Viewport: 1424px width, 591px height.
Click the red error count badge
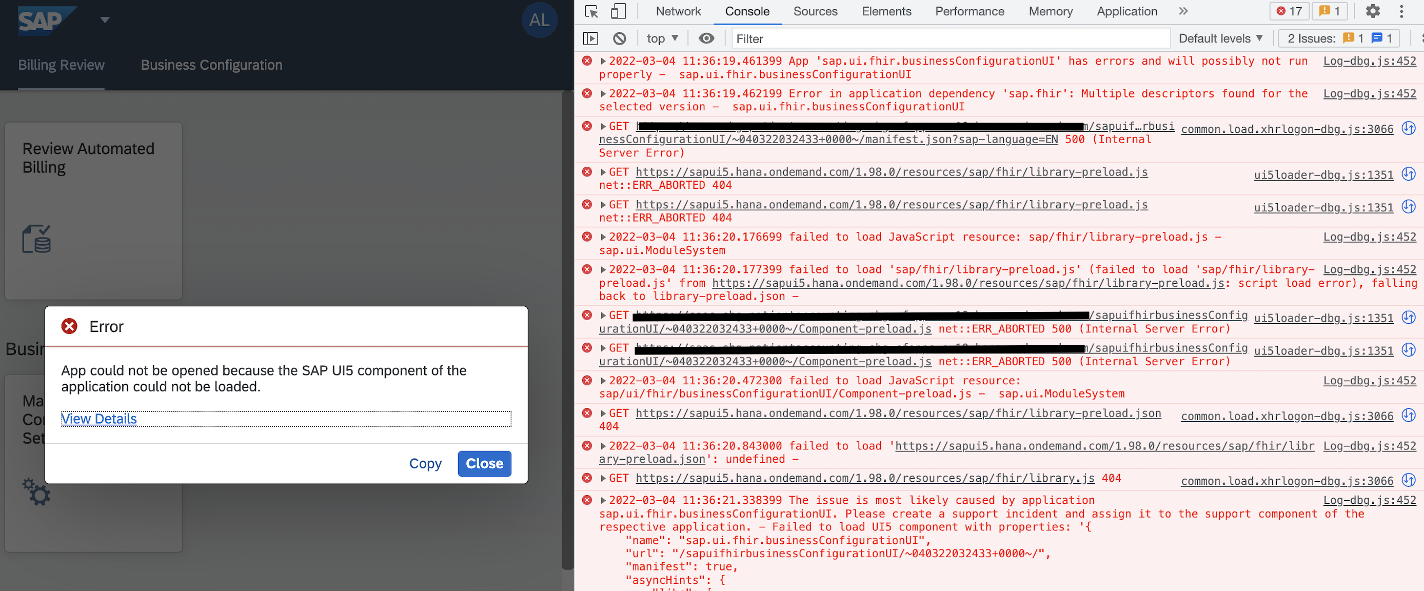coord(1289,11)
